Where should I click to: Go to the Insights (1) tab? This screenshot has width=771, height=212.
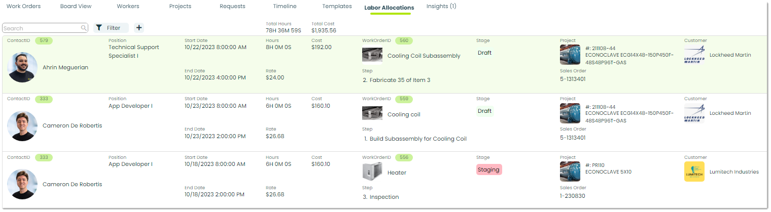pyautogui.click(x=441, y=7)
